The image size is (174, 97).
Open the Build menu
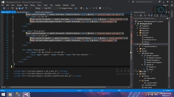pyautogui.click(x=26, y=5)
